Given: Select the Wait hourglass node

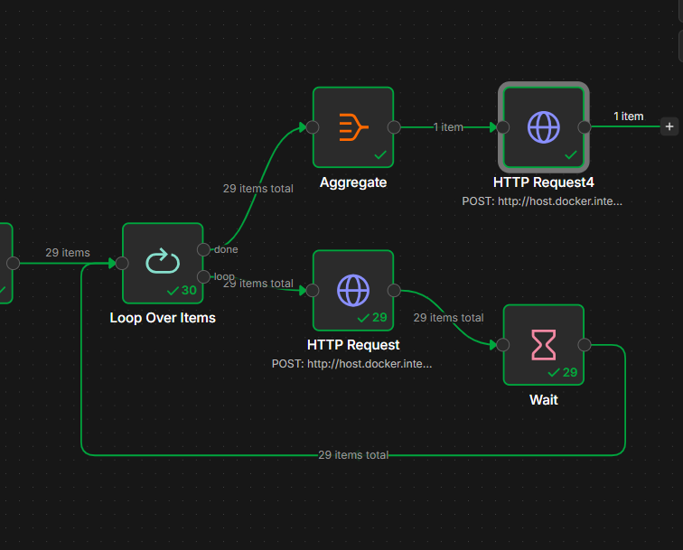Looking at the screenshot, I should tap(544, 345).
